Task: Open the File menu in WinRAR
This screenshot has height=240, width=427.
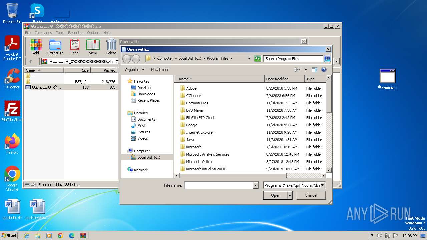Action: click(x=28, y=33)
